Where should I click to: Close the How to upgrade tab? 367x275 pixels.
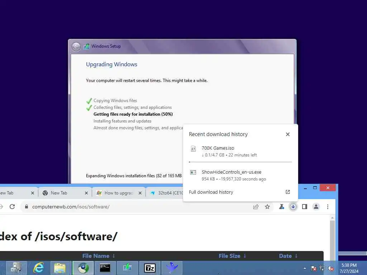(x=140, y=193)
